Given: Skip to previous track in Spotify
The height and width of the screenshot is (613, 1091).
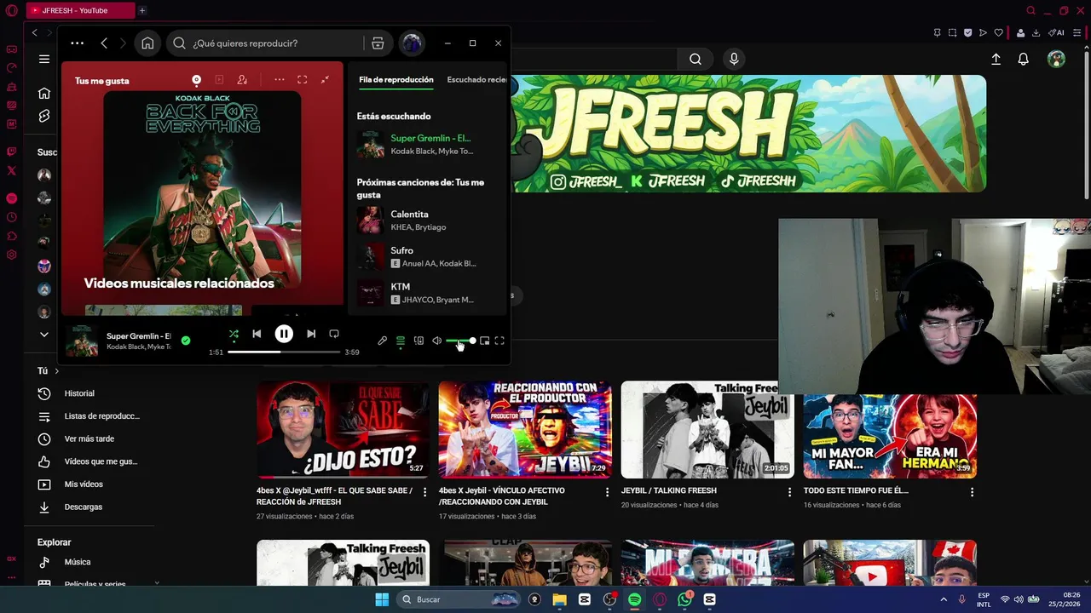Looking at the screenshot, I should coord(257,335).
